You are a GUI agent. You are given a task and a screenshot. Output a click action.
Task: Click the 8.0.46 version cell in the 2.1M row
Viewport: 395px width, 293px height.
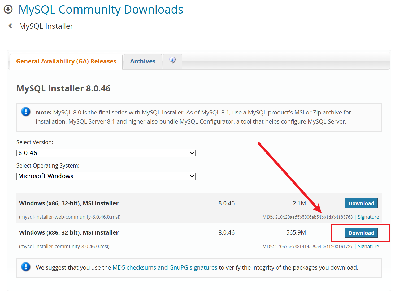(x=227, y=203)
